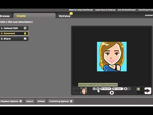Select step 1. Upload/Edit
The width and height of the screenshot is (153, 115).
14,28
